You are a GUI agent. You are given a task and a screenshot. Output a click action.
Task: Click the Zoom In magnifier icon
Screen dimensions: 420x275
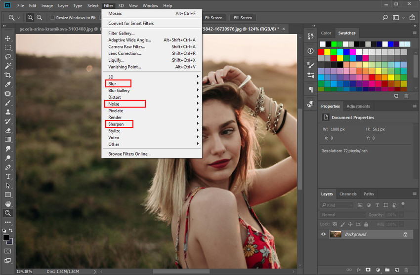pyautogui.click(x=30, y=18)
